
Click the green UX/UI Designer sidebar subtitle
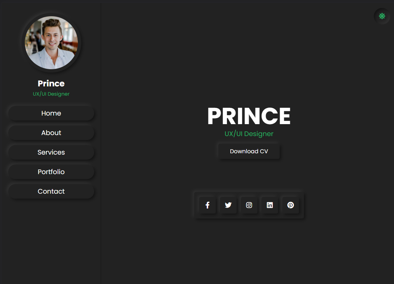click(x=51, y=94)
